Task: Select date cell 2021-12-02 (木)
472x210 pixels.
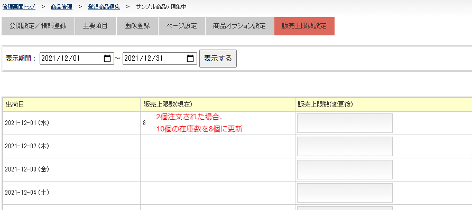Action: pos(71,146)
